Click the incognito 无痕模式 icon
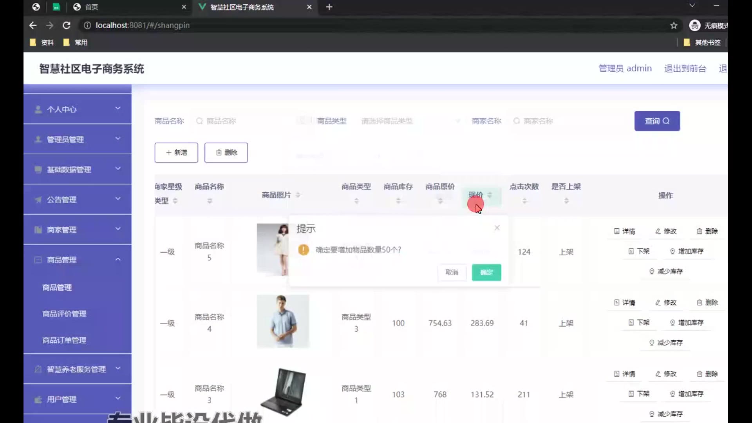 click(x=695, y=25)
